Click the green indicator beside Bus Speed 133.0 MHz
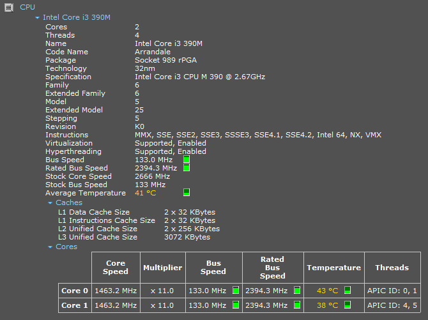 [187, 160]
